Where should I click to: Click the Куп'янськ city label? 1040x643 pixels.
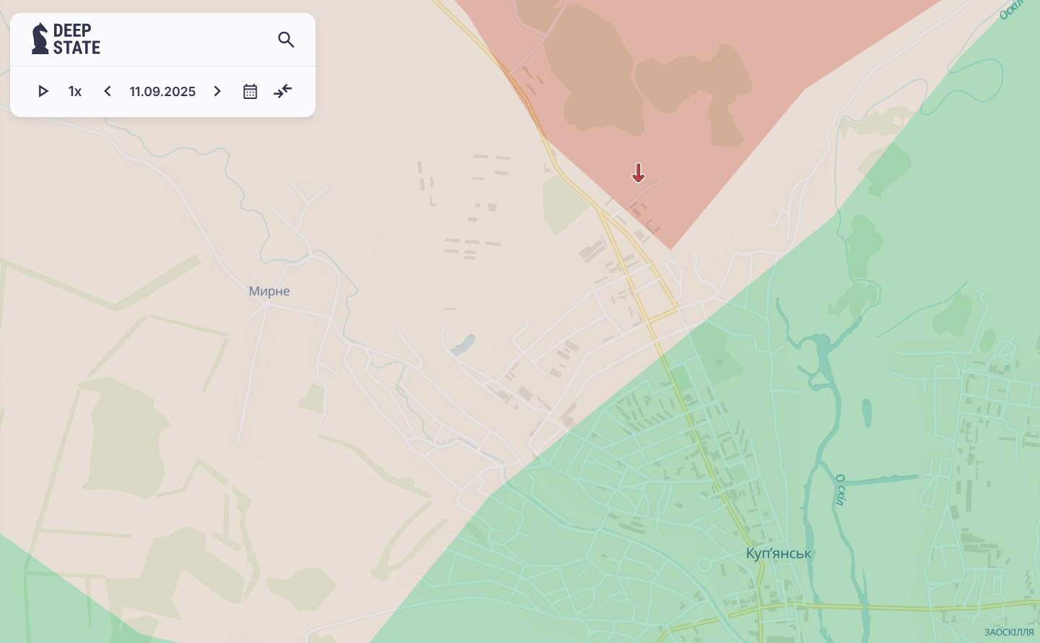[779, 553]
